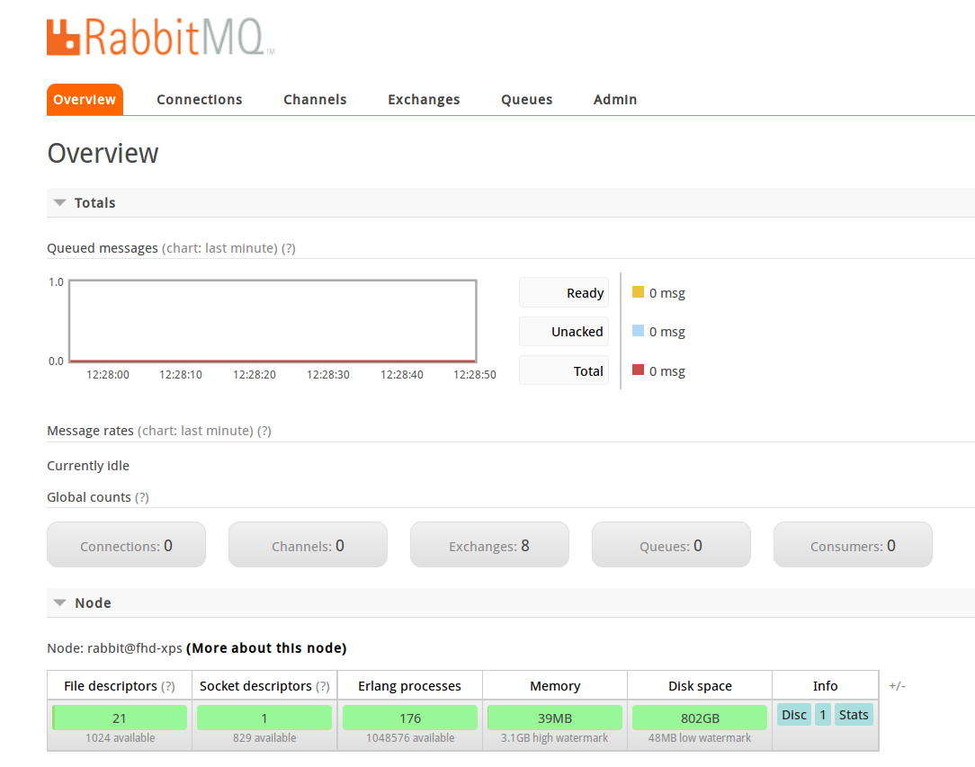Open the Admin tab
This screenshot has height=767, width=975.
pyautogui.click(x=614, y=99)
